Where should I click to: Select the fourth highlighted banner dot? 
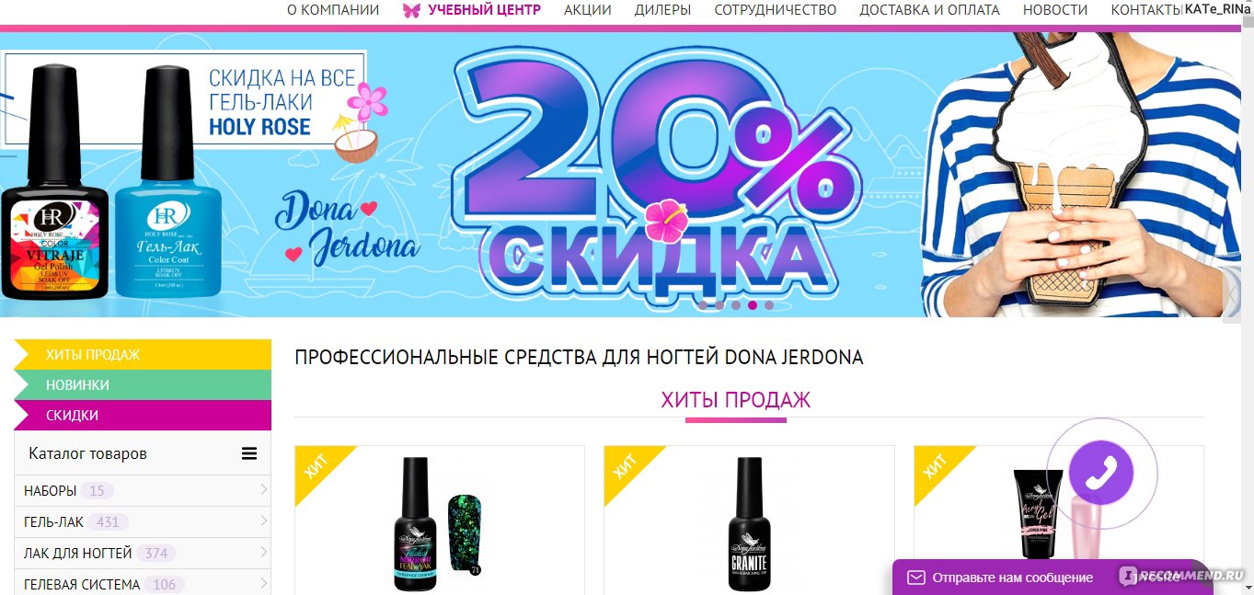click(753, 305)
